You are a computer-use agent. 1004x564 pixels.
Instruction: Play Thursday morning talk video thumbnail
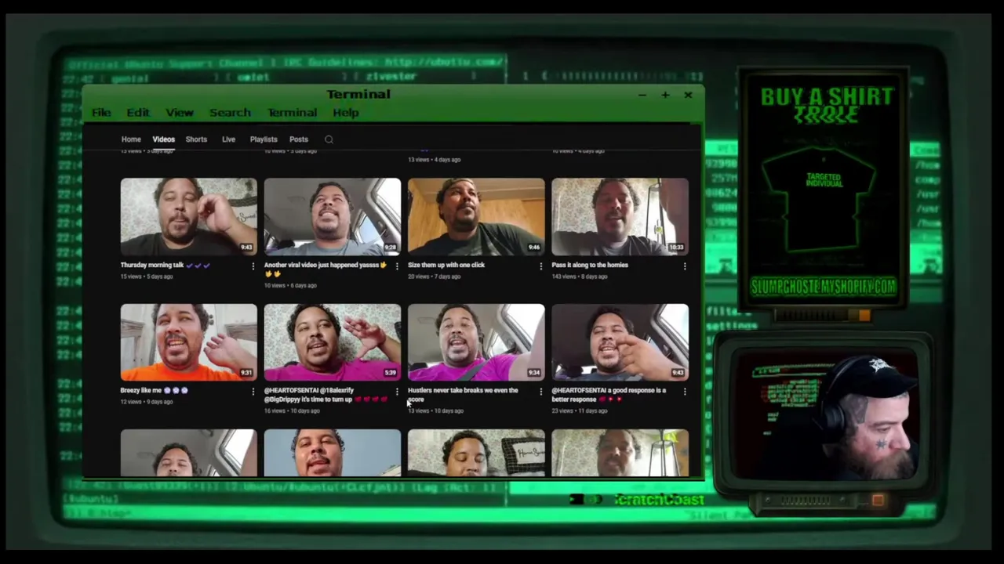click(x=188, y=216)
